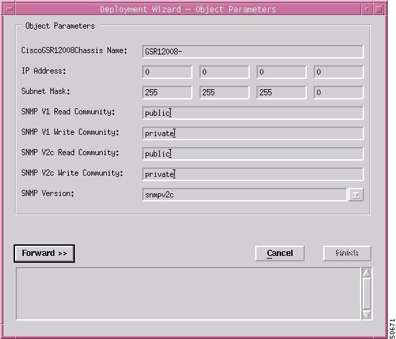This screenshot has height=339, width=396.
Task: Click the first Subnet Mask octet field
Action: [x=167, y=93]
